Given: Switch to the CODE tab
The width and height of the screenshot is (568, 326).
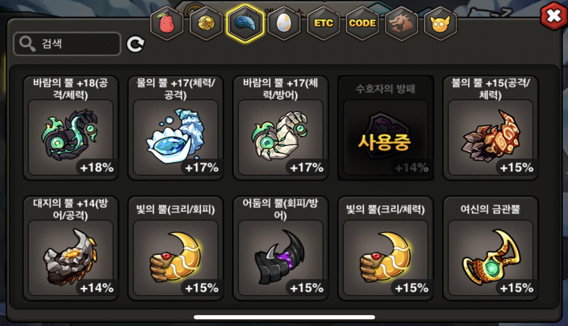Looking at the screenshot, I should click(362, 23).
